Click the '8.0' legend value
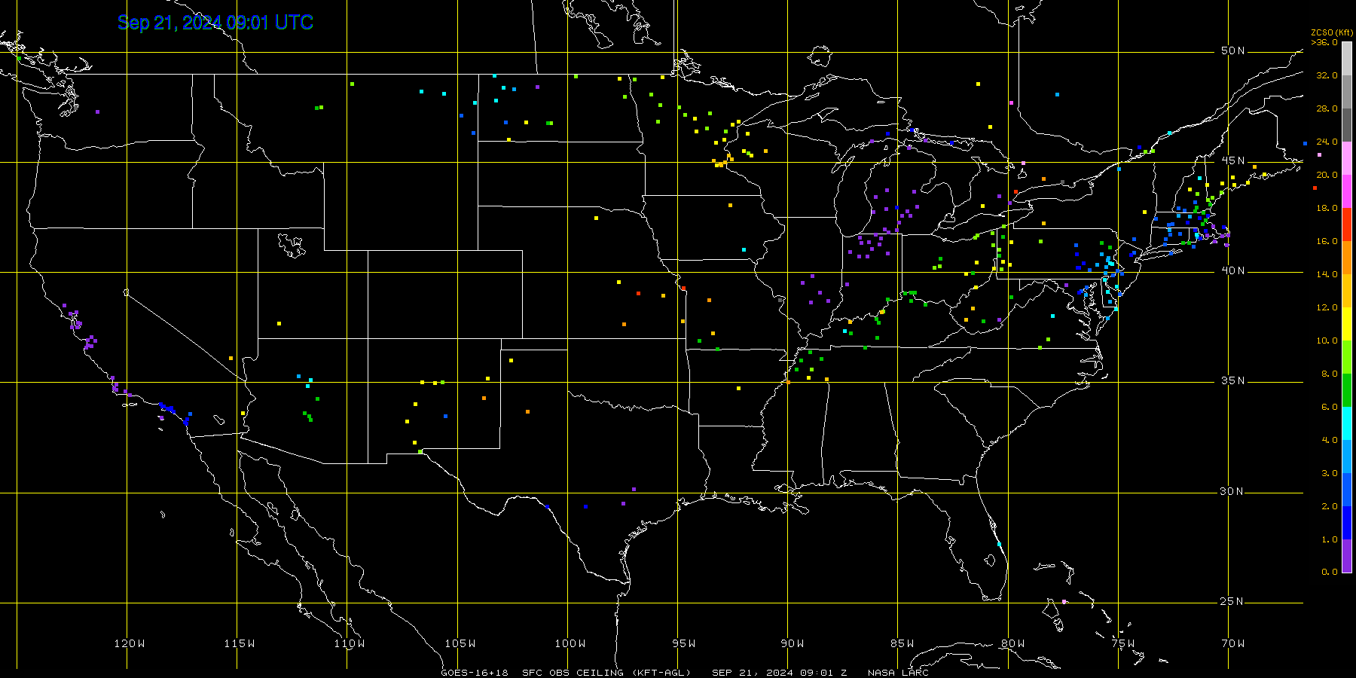 1330,374
